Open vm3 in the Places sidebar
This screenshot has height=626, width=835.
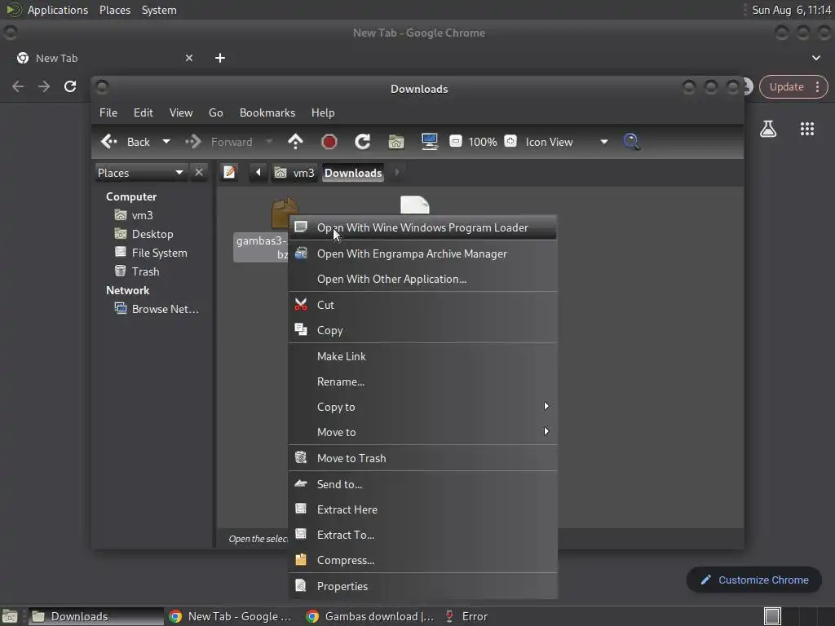142,215
